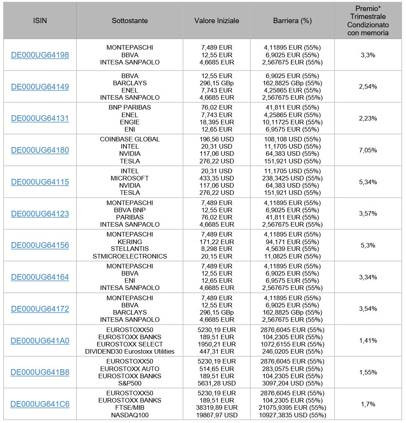Open the DE000UG64198 ISIN link
The height and width of the screenshot is (423, 406).
point(40,55)
